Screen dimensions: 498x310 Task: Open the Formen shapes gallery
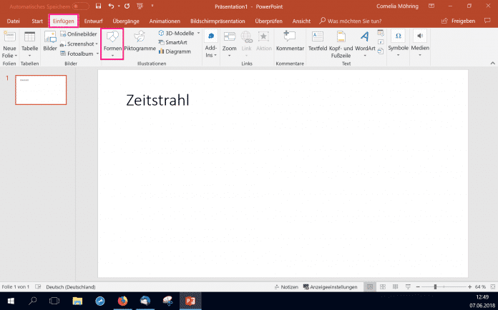(x=112, y=43)
